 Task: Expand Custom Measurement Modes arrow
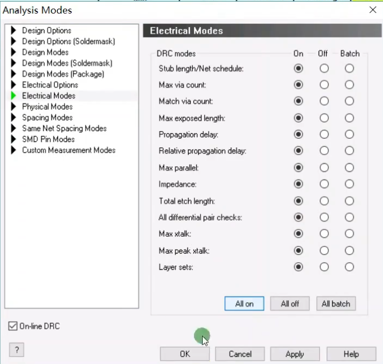(14, 150)
